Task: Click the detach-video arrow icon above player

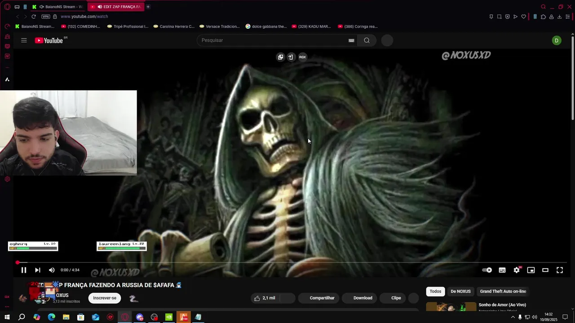Action: (291, 57)
